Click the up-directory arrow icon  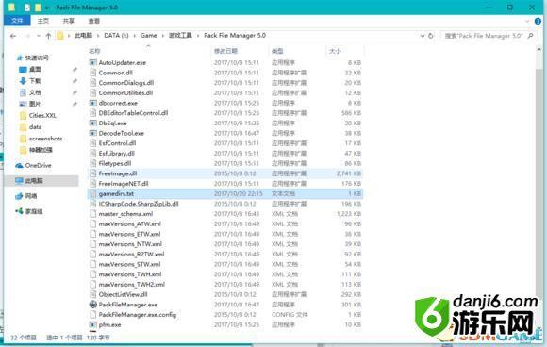coord(48,36)
